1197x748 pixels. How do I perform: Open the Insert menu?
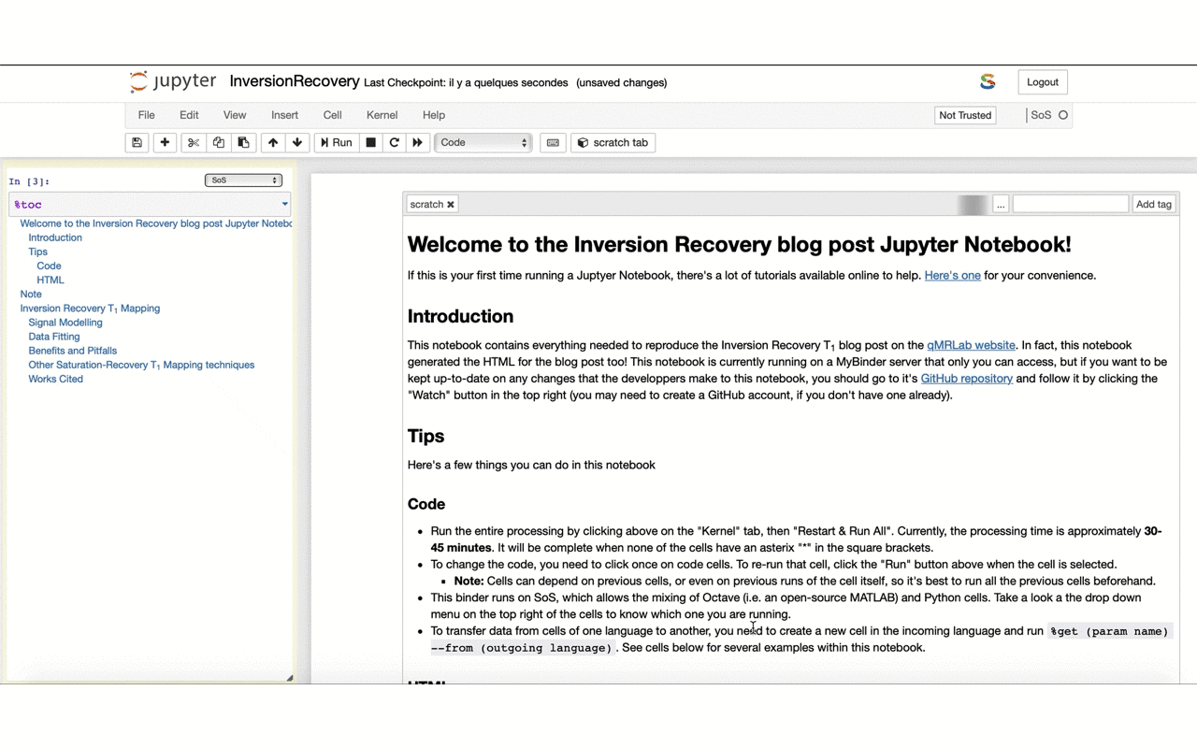click(x=284, y=115)
